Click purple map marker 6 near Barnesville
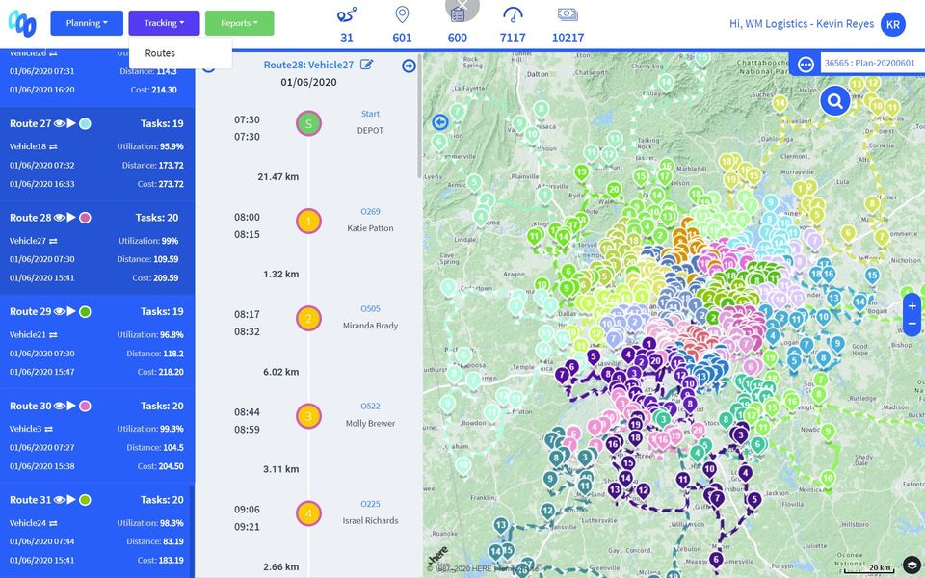This screenshot has height=578, width=925. tap(716, 559)
